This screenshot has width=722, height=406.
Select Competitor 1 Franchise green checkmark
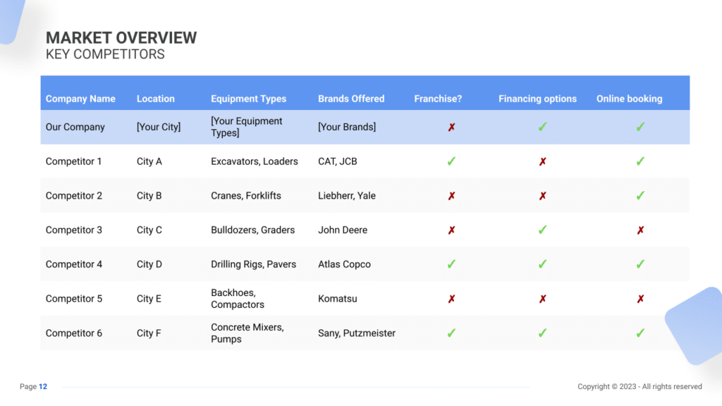coord(451,161)
